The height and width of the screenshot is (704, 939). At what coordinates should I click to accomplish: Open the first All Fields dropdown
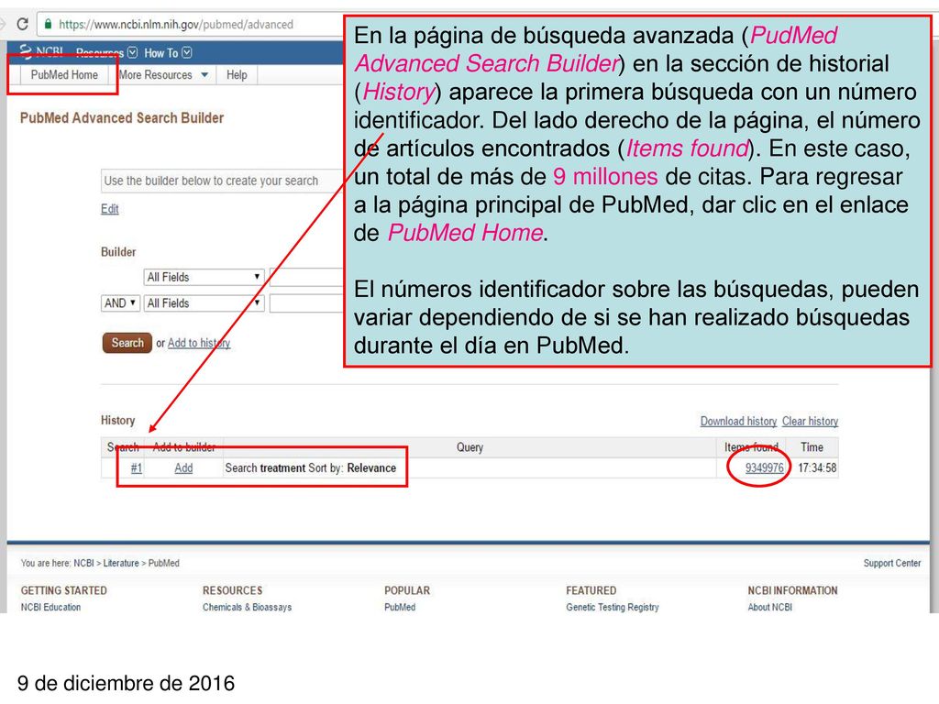[x=204, y=277]
